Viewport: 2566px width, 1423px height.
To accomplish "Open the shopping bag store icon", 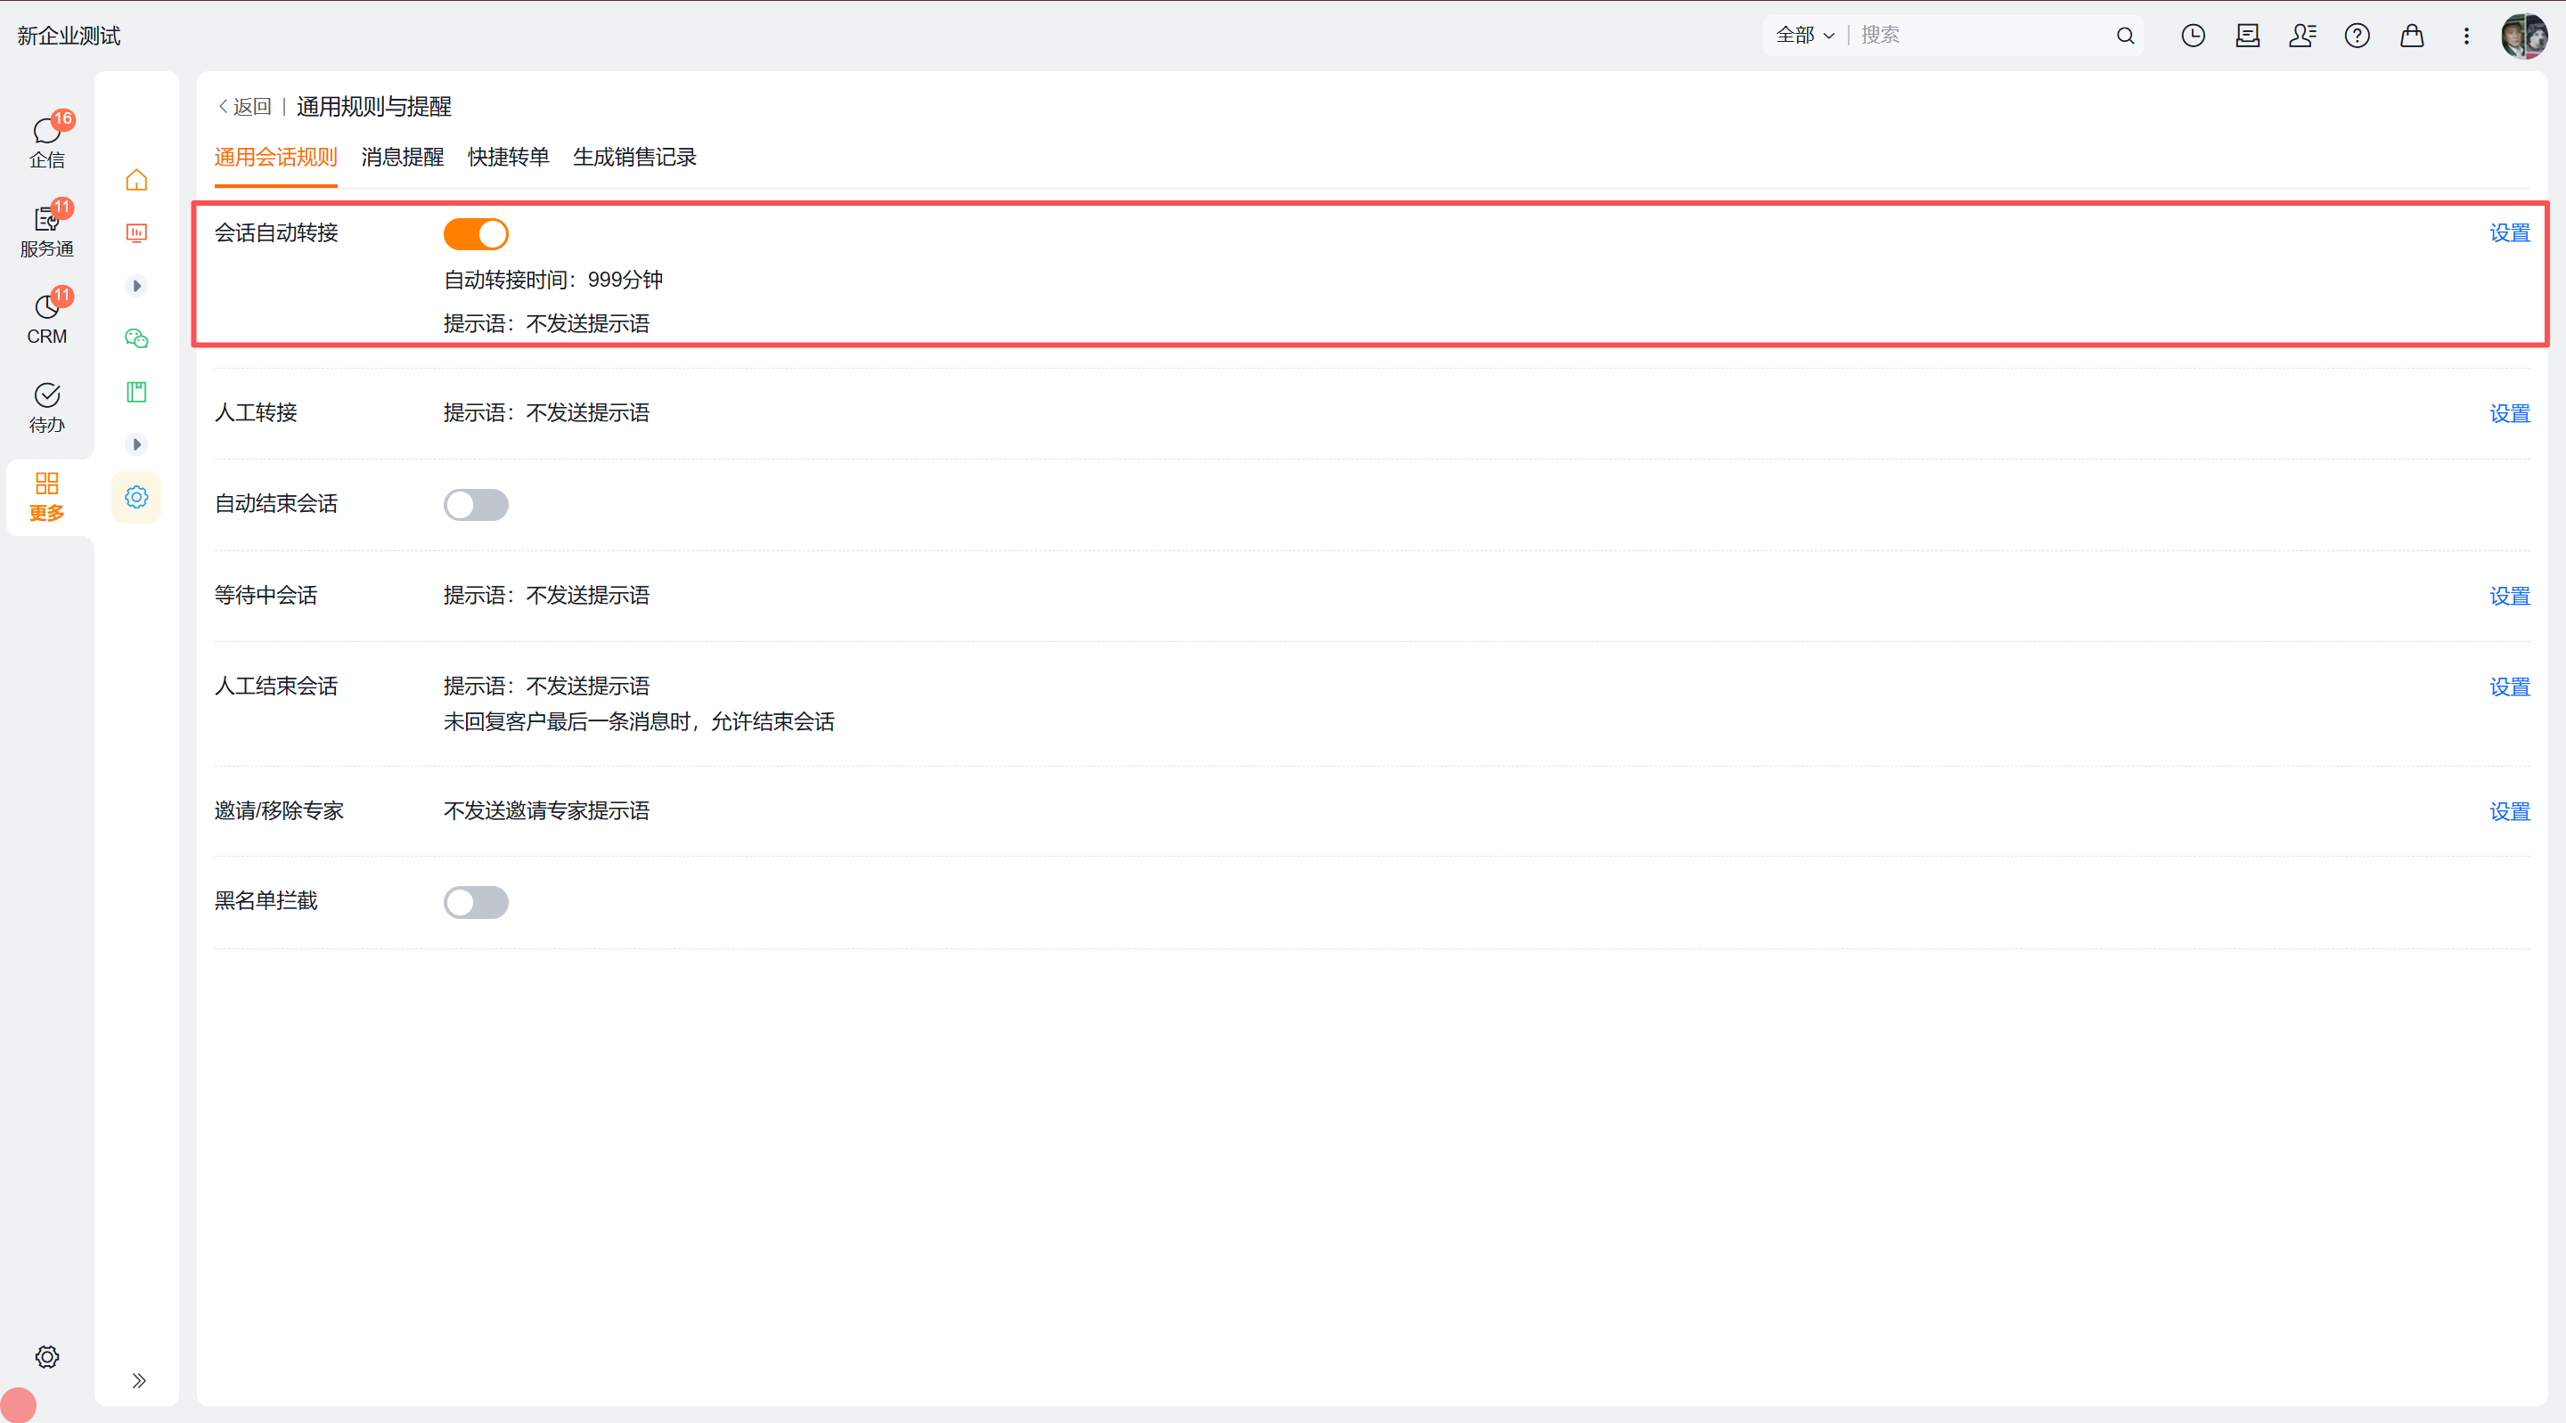I will pyautogui.click(x=2412, y=36).
